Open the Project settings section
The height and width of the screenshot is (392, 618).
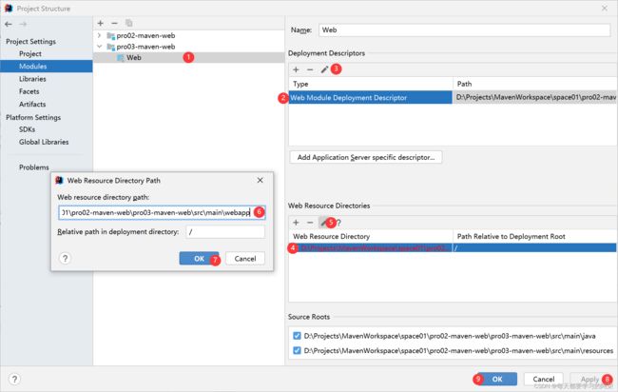pos(30,53)
